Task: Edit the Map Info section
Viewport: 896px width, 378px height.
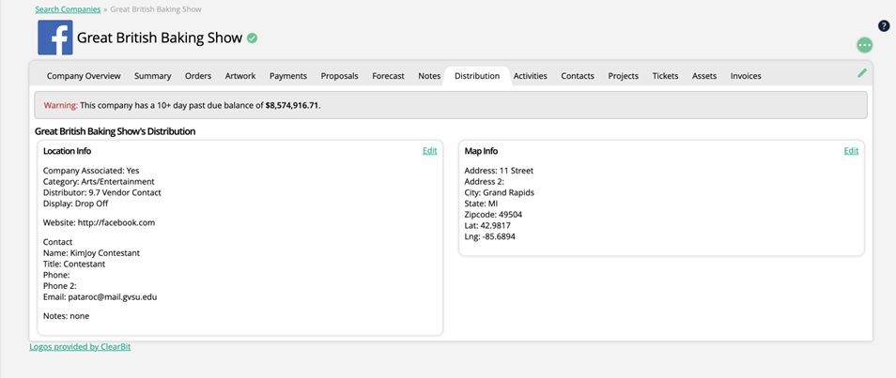Action: 852,151
